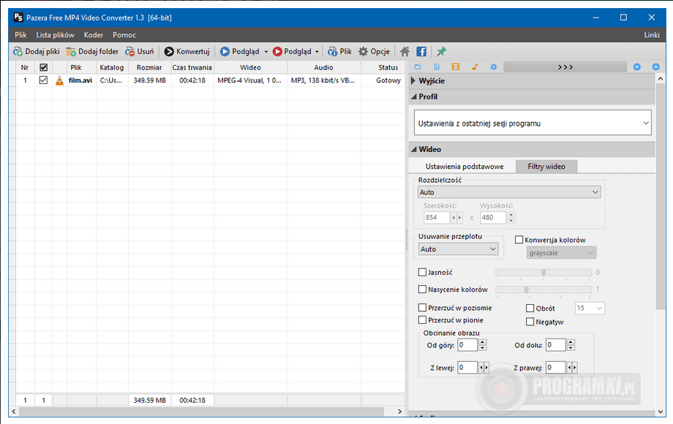Jump to audio music note section icon
The image size is (673, 424).
[x=475, y=67]
